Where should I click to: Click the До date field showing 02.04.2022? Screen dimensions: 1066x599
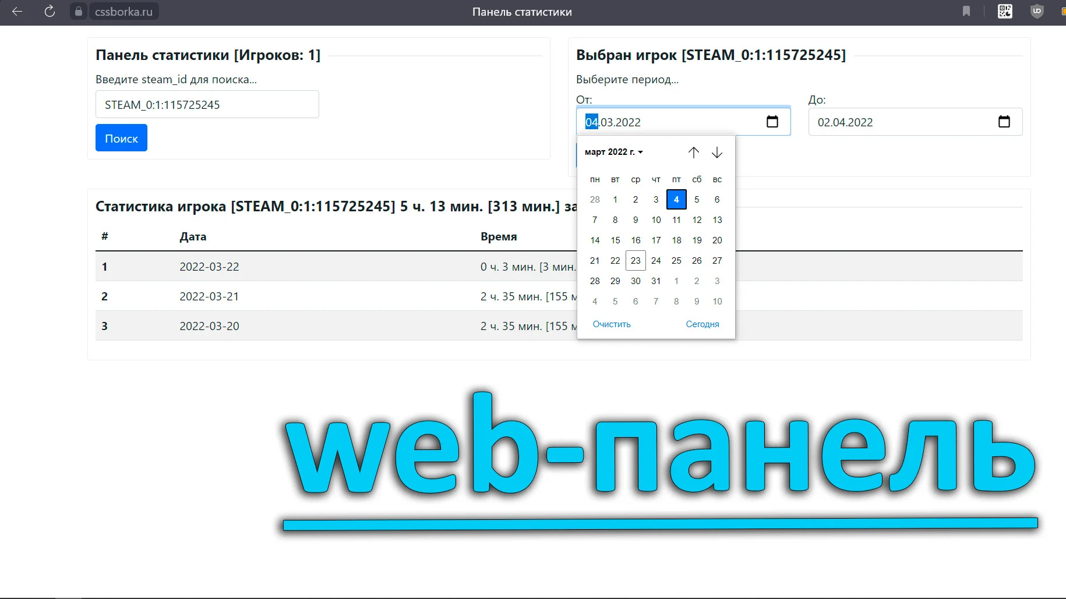click(x=915, y=122)
